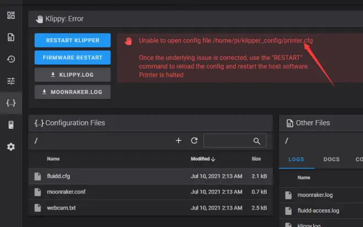Click the Configuration Files root path slash
363x227 pixels.
[36, 140]
